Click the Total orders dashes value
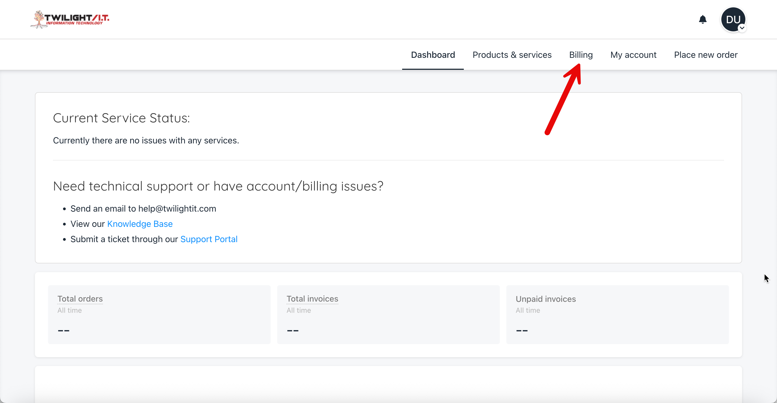Screen dimensions: 777x403 (x=64, y=331)
